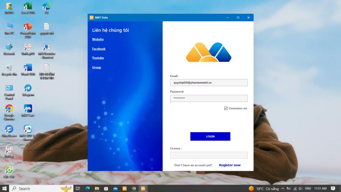
Task: Focus the Email input field
Action: pyautogui.click(x=209, y=82)
